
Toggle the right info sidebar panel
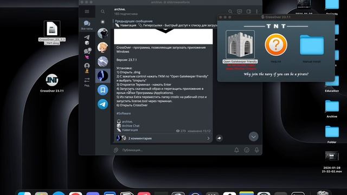(249, 11)
